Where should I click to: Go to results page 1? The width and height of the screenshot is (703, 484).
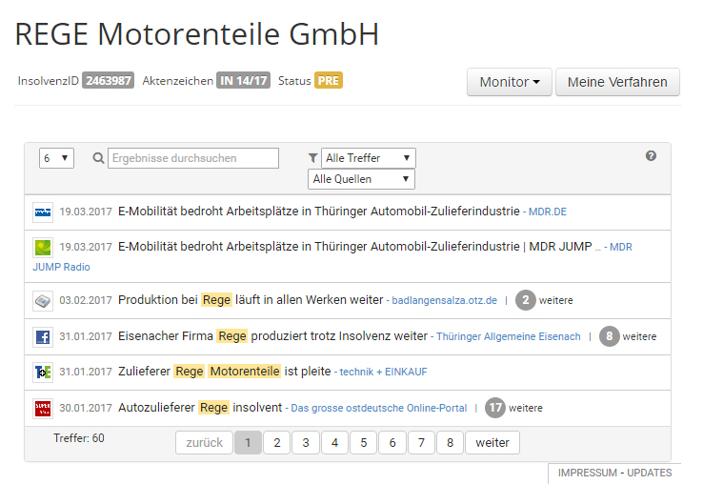point(248,443)
